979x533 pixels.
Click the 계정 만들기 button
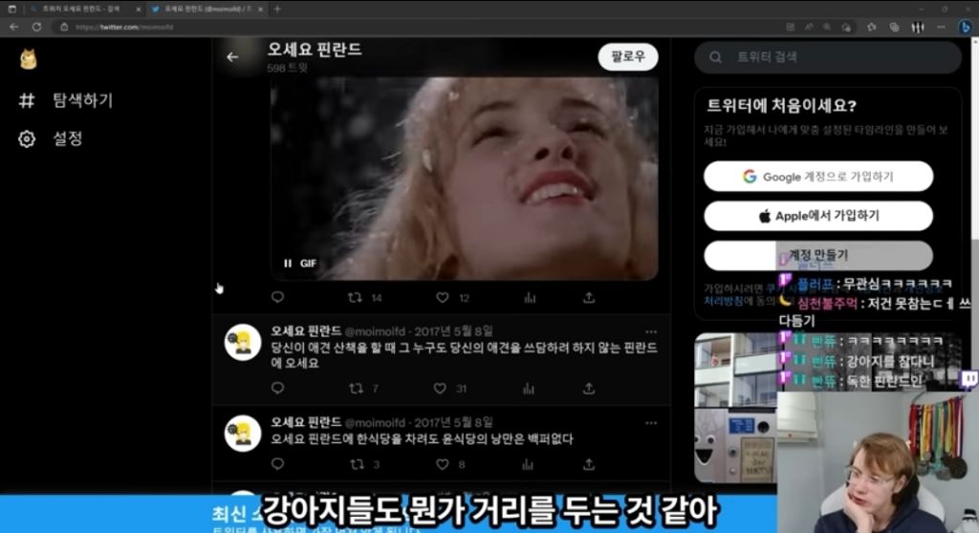(x=818, y=255)
